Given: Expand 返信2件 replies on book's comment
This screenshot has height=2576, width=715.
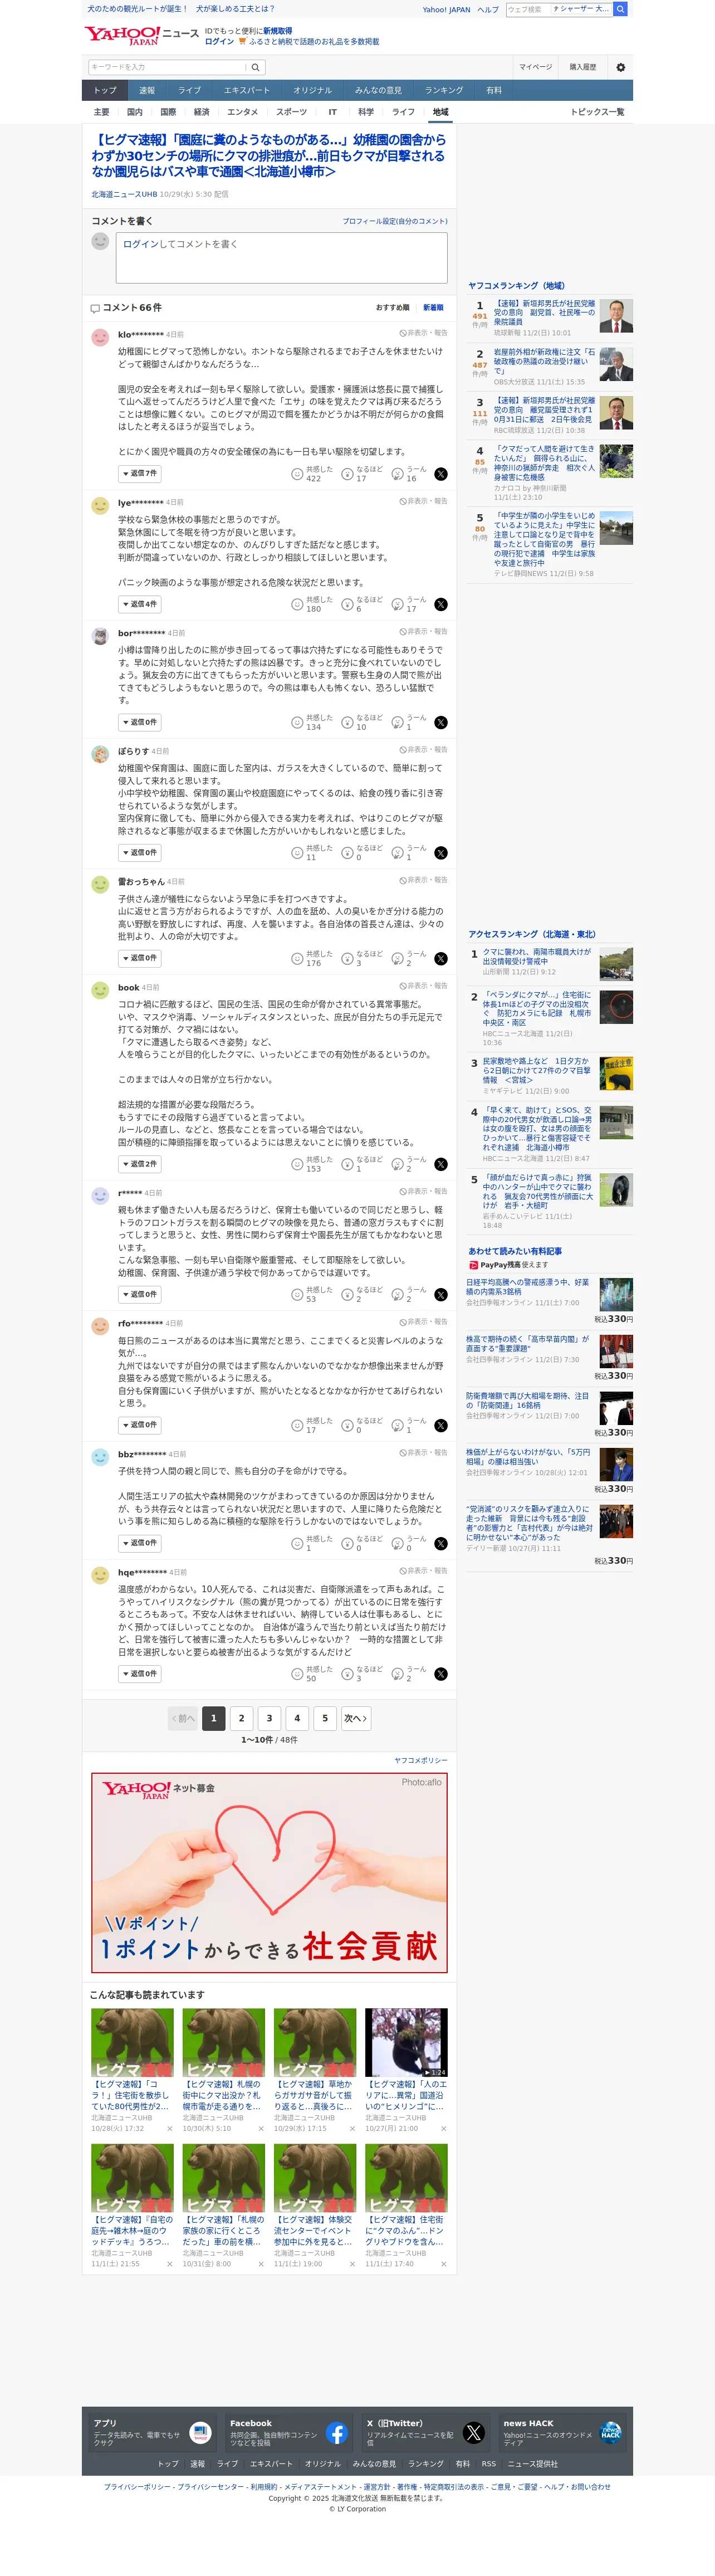Looking at the screenshot, I should [140, 1165].
